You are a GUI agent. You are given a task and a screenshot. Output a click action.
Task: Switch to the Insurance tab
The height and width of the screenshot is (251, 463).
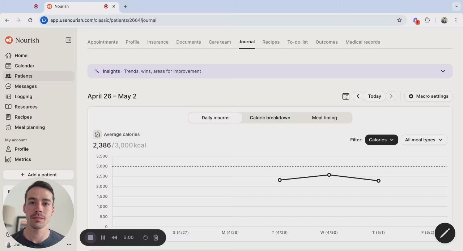[158, 42]
